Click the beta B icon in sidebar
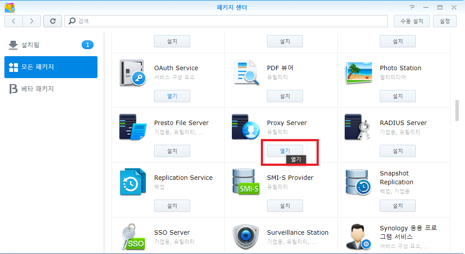465x254 pixels. click(x=13, y=89)
